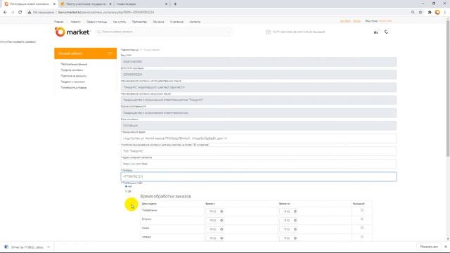Click the orange profile avatar in Chrome toolbar

click(x=437, y=13)
